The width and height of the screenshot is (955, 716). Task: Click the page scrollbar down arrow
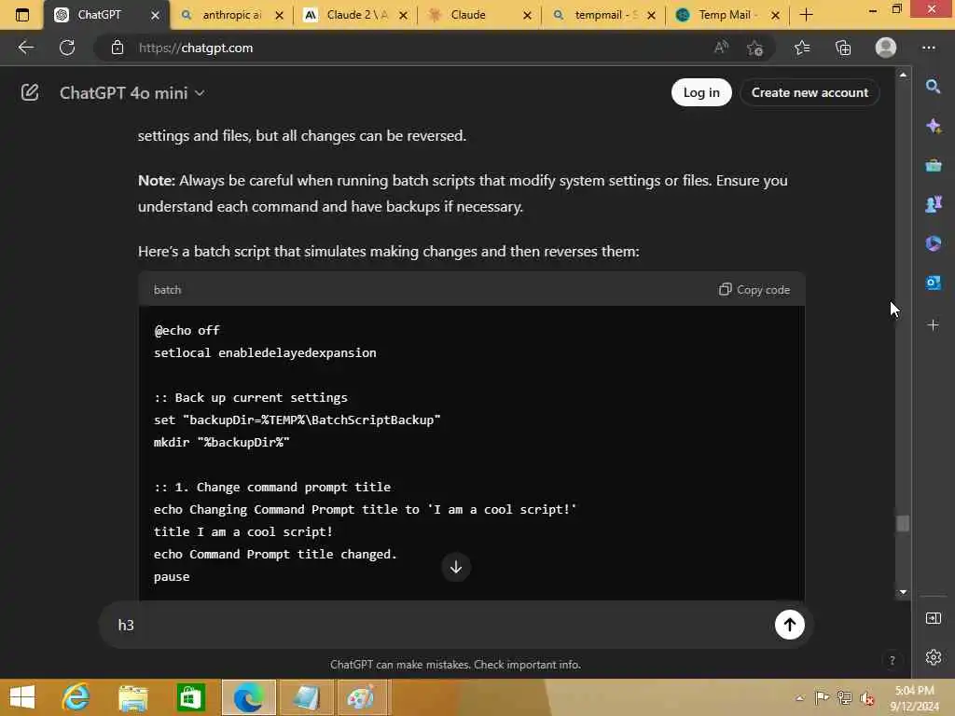(x=903, y=592)
